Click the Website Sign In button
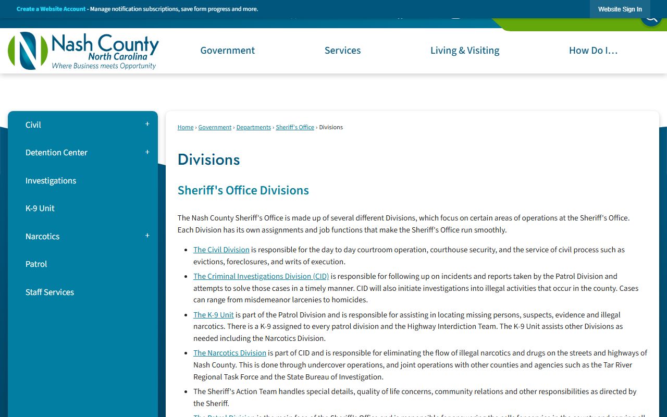The image size is (667, 417). [x=620, y=9]
